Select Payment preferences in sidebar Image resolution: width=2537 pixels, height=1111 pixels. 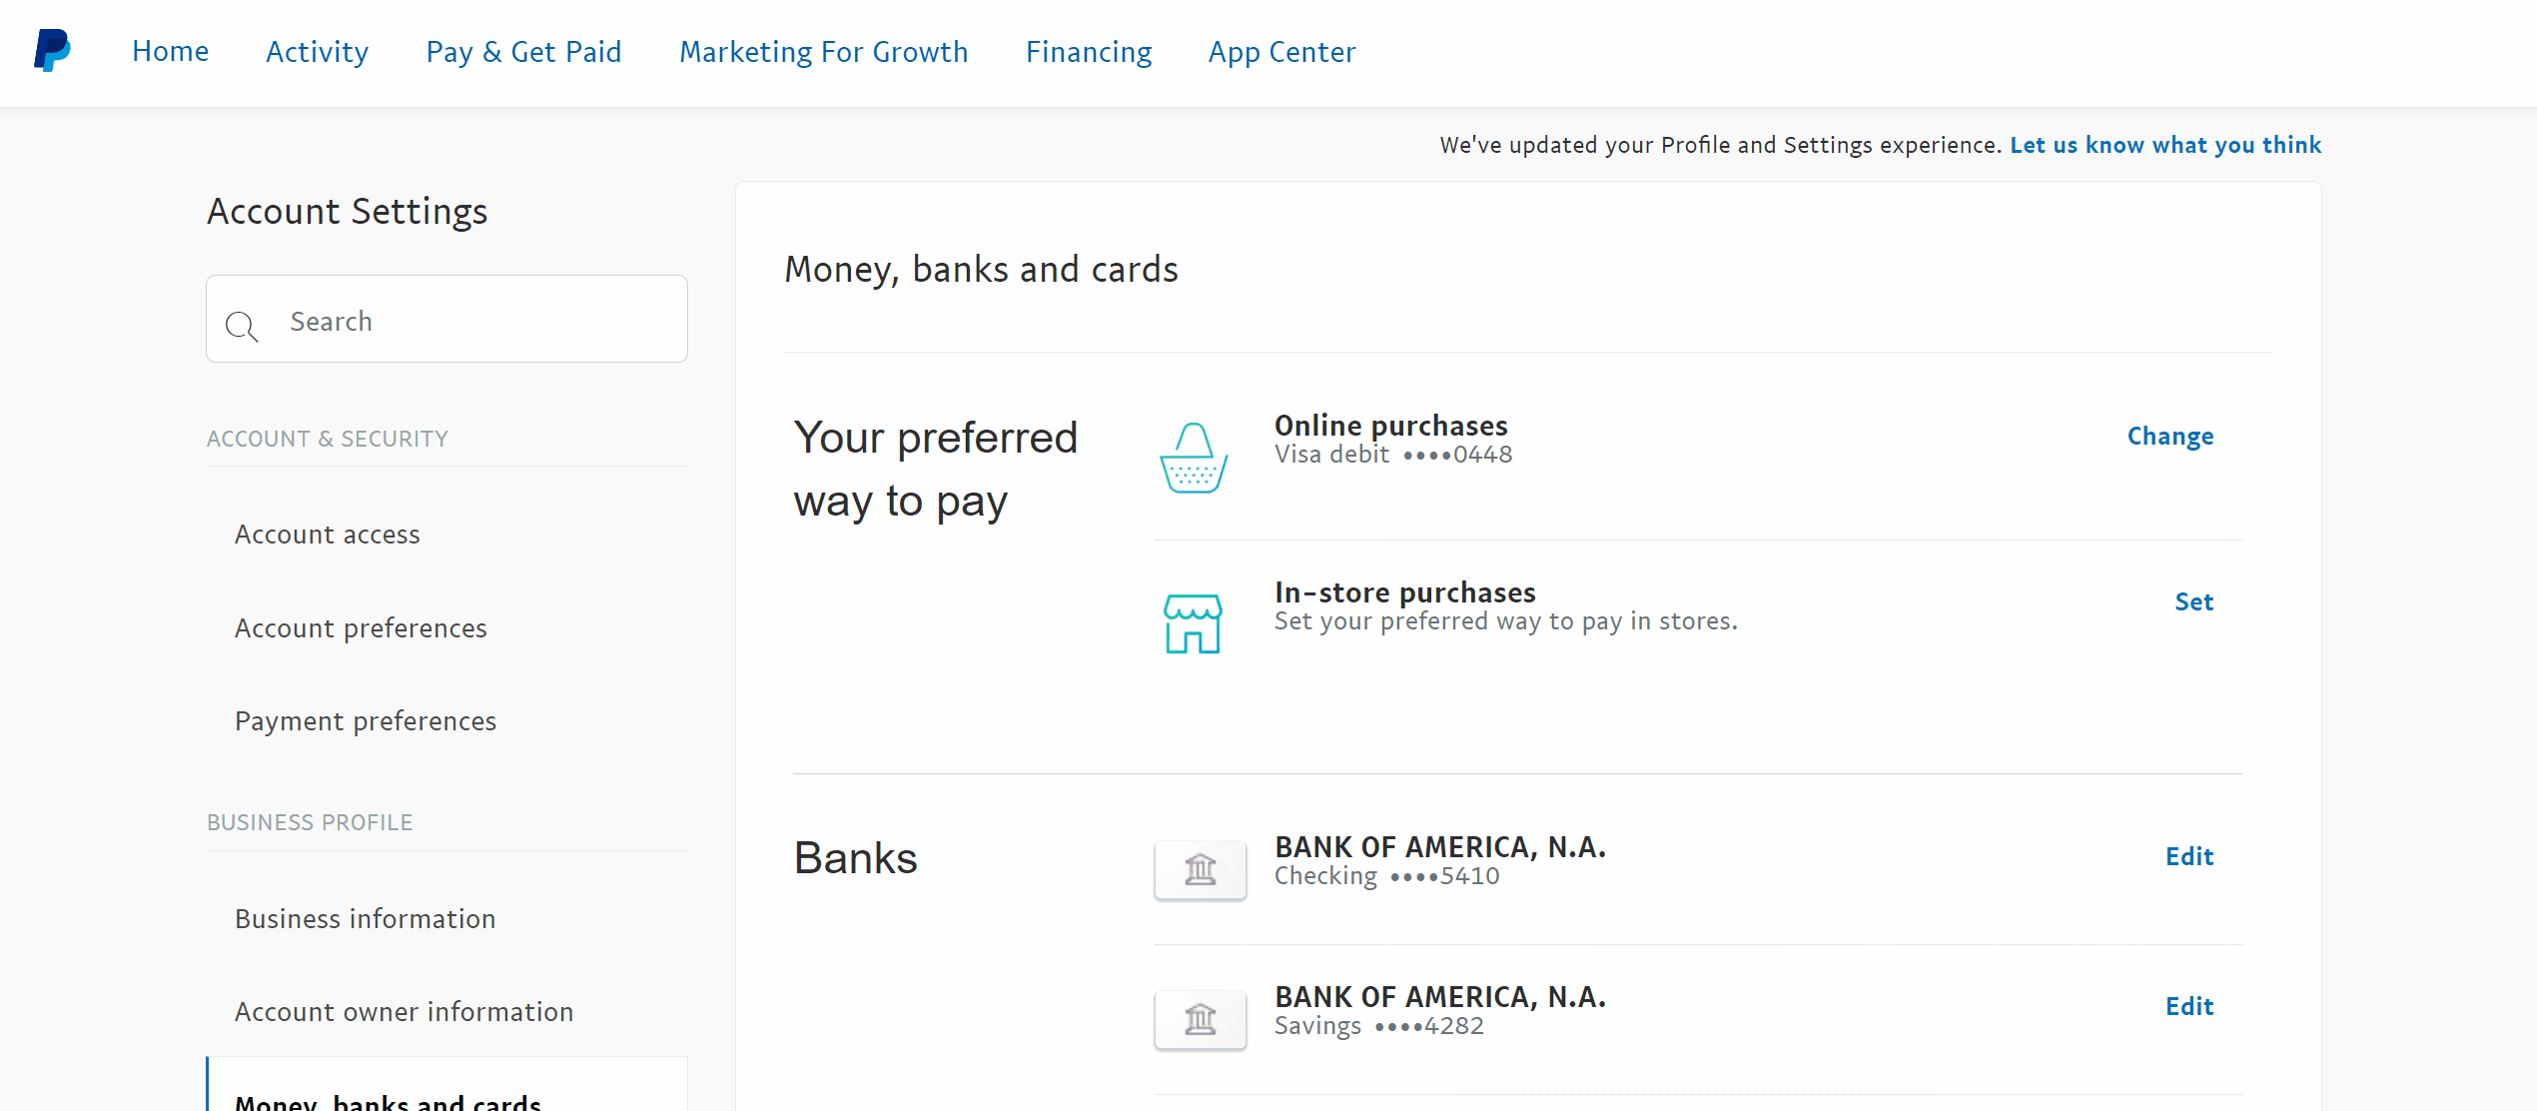[366, 721]
